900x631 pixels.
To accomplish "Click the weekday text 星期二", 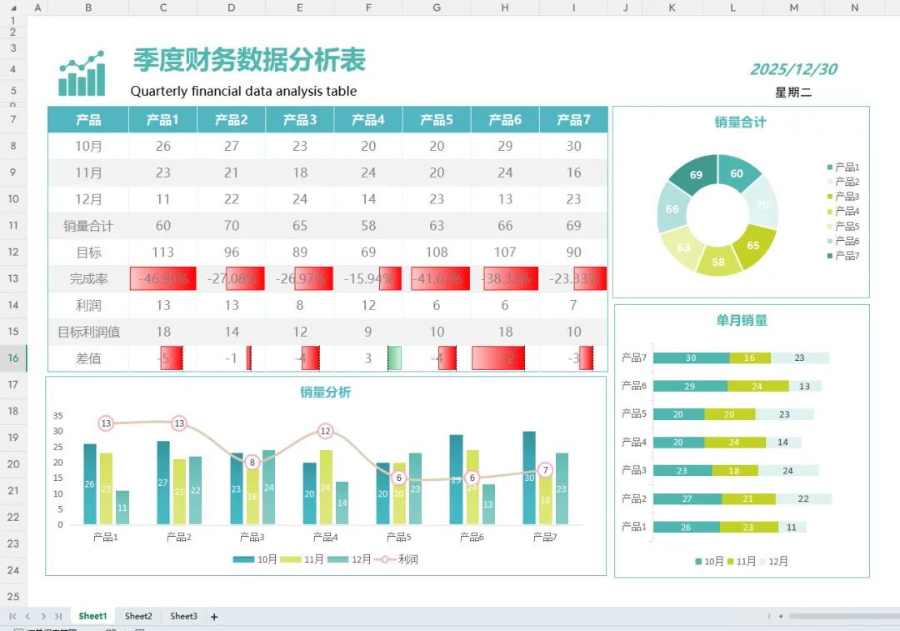I will [x=793, y=93].
